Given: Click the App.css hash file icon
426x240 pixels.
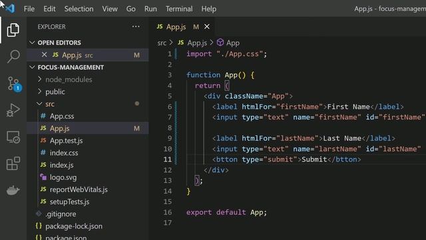Looking at the screenshot, I should click(x=43, y=116).
